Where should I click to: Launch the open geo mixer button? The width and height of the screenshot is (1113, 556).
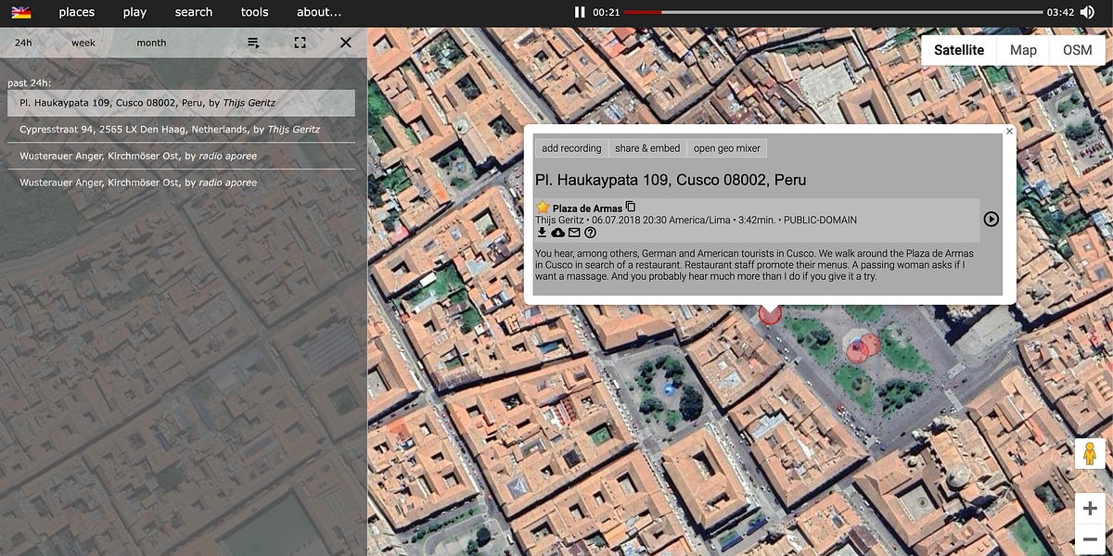(727, 148)
